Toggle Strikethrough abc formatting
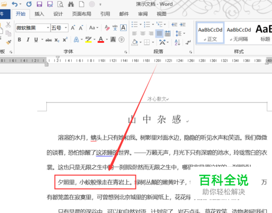The image size is (272, 213). click(48, 40)
